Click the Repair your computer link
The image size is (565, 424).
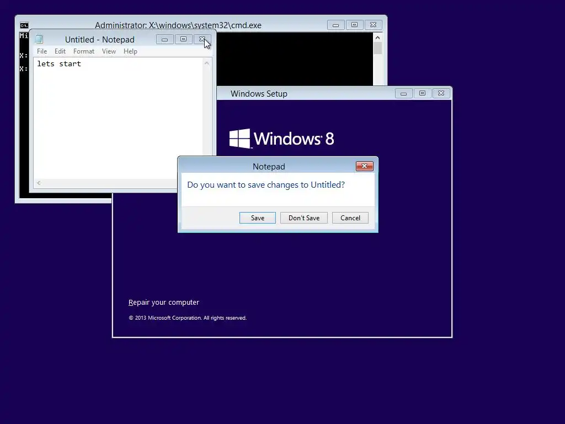click(x=163, y=302)
